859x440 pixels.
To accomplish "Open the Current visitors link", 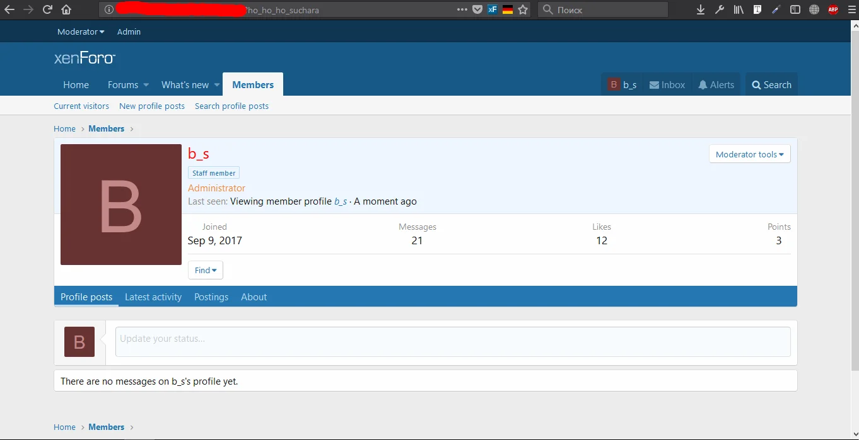I will tap(81, 106).
